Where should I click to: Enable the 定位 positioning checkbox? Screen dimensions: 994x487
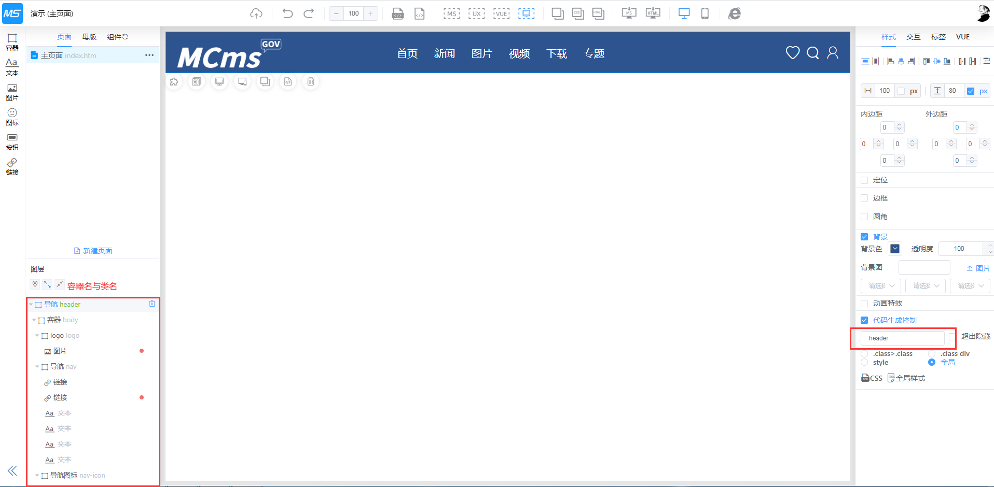(864, 180)
